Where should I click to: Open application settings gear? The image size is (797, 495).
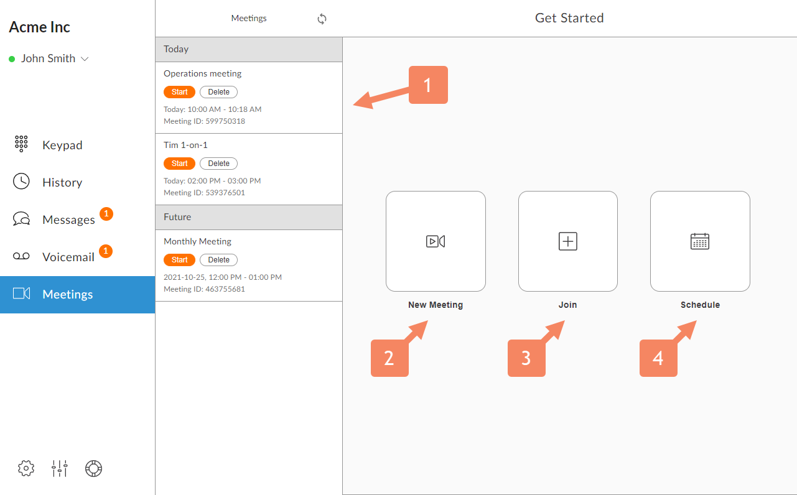pos(26,468)
